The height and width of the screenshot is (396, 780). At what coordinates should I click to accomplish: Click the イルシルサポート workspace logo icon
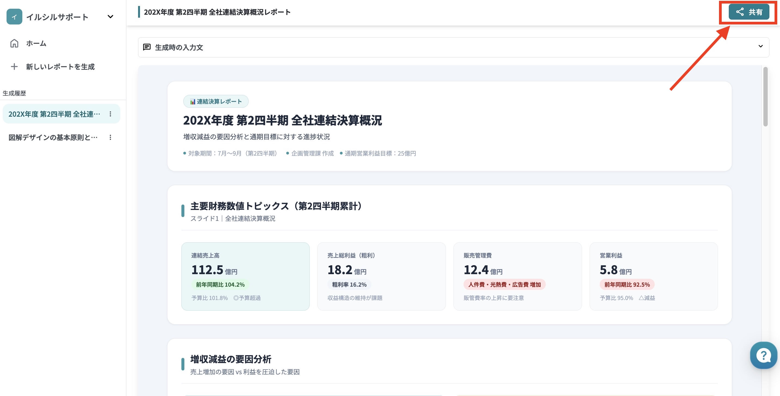(14, 17)
